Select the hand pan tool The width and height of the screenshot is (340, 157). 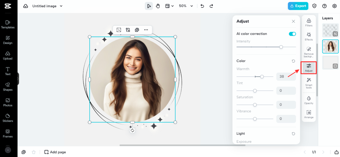pos(158,6)
